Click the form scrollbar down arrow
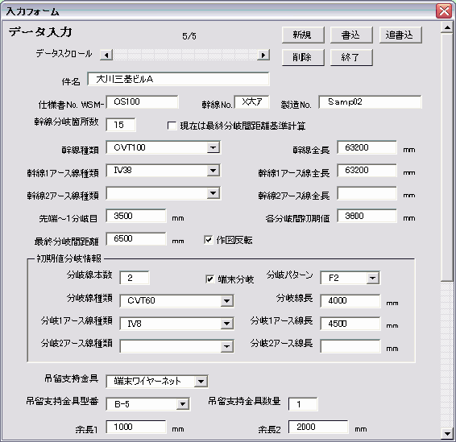This screenshot has height=442, width=456. 447,434
